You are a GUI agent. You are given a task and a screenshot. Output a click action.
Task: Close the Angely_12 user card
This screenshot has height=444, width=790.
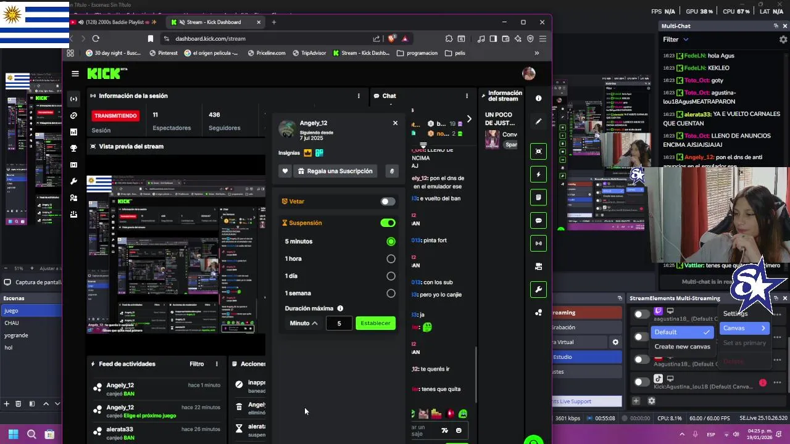395,123
